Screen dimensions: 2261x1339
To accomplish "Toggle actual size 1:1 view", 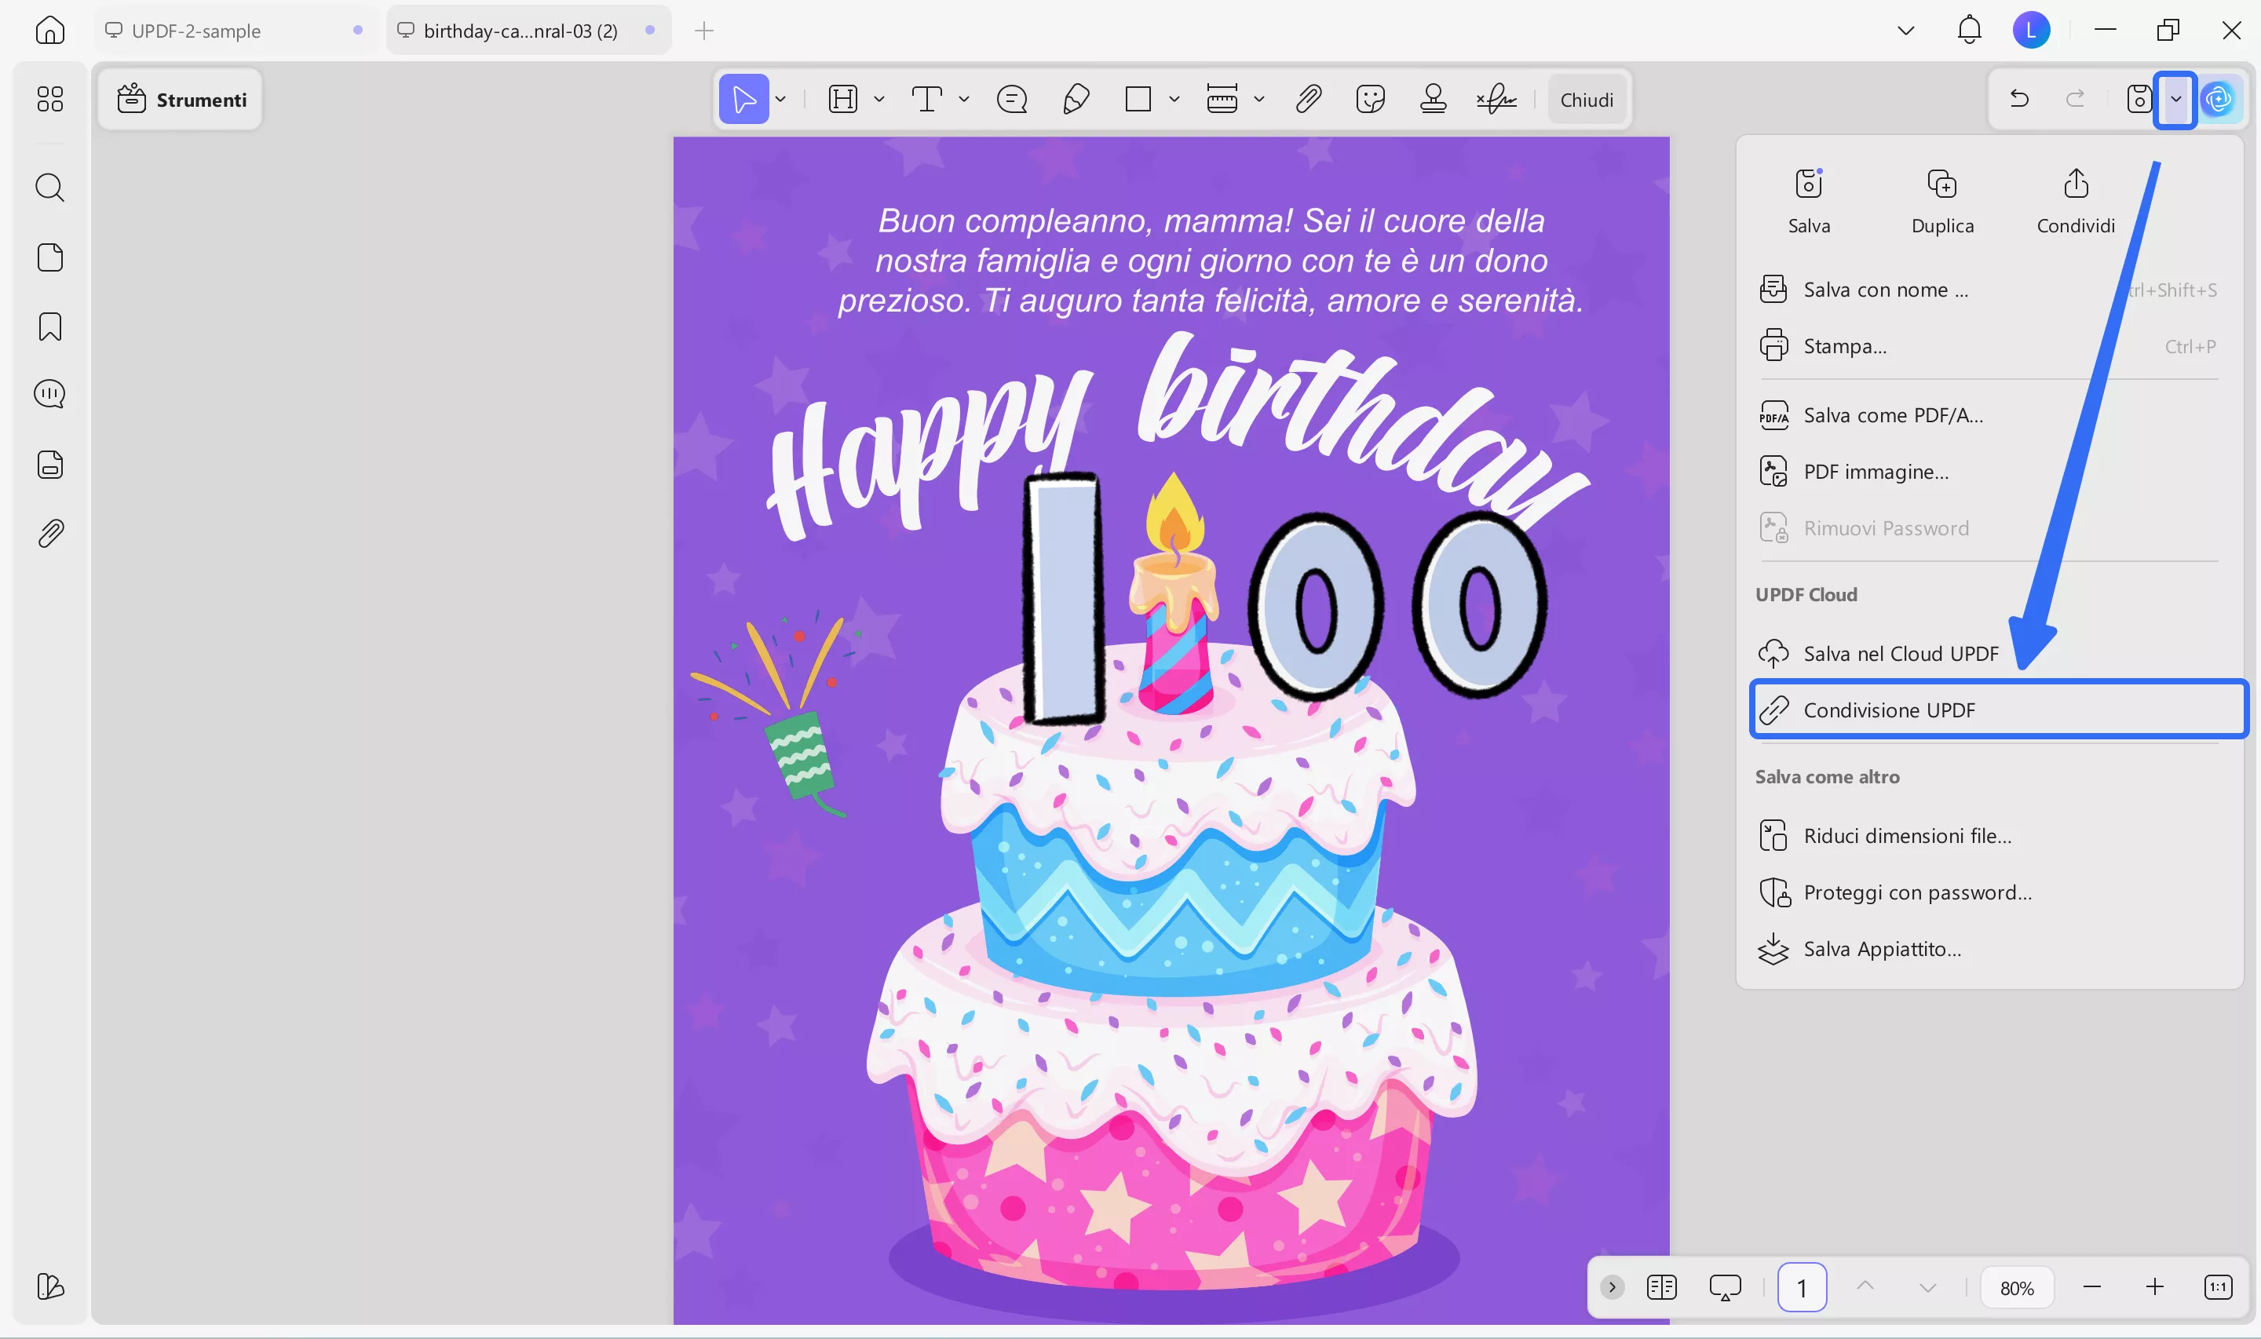I will [2218, 1286].
